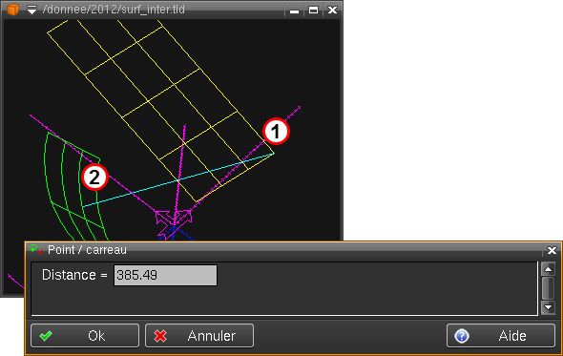Confirm with the Ok button
The height and width of the screenshot is (356, 563).
85,336
